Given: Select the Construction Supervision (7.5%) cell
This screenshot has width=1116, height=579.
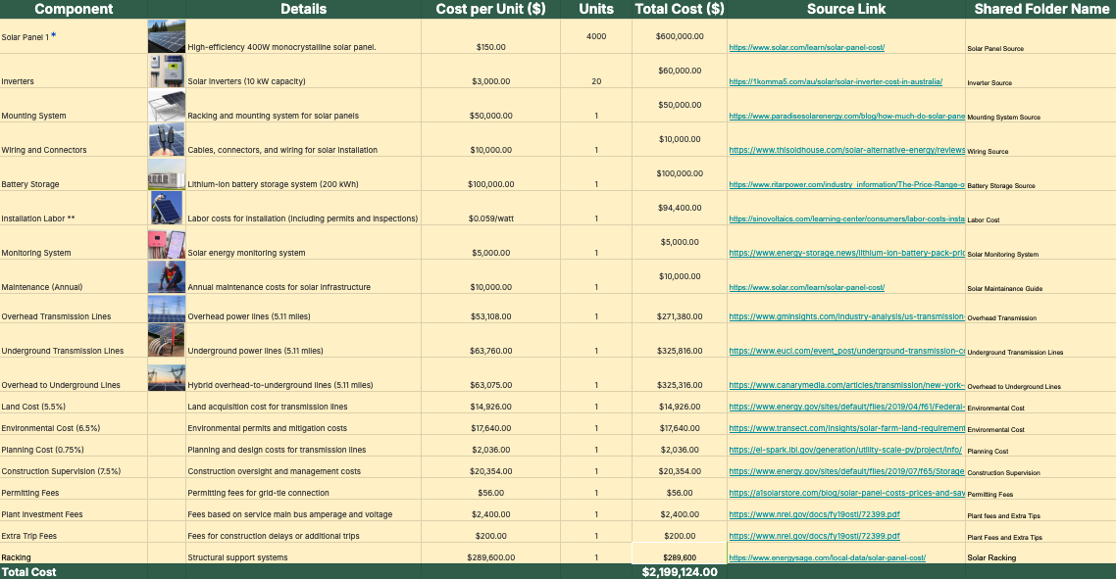Looking at the screenshot, I should pyautogui.click(x=74, y=467).
